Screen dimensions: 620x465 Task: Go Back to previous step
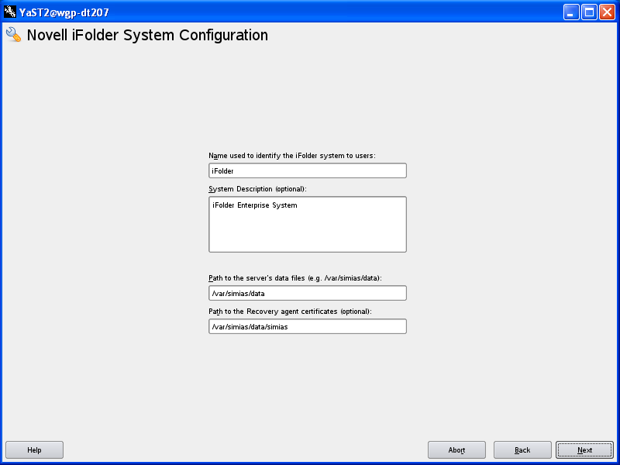click(x=522, y=450)
